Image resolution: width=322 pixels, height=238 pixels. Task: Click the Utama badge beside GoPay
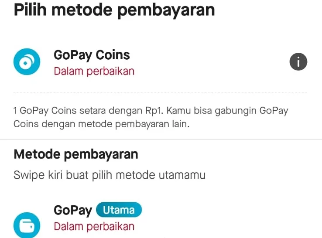(x=119, y=210)
